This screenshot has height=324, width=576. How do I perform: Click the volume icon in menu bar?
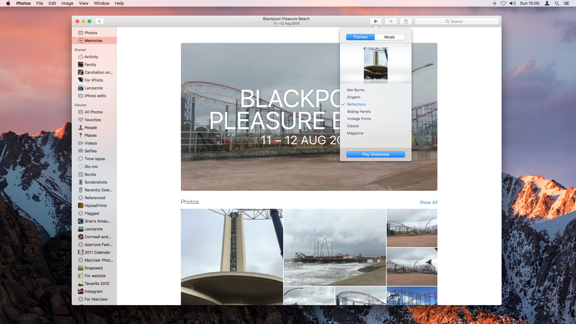click(513, 3)
